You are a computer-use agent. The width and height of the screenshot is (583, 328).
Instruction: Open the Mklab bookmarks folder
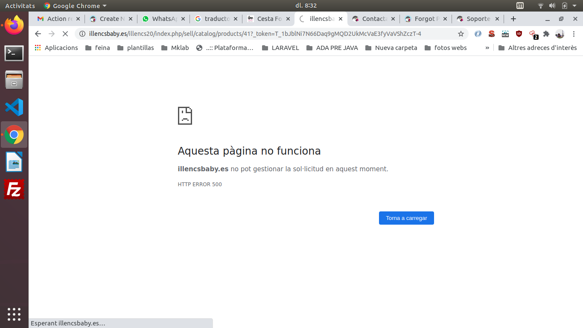pos(175,48)
